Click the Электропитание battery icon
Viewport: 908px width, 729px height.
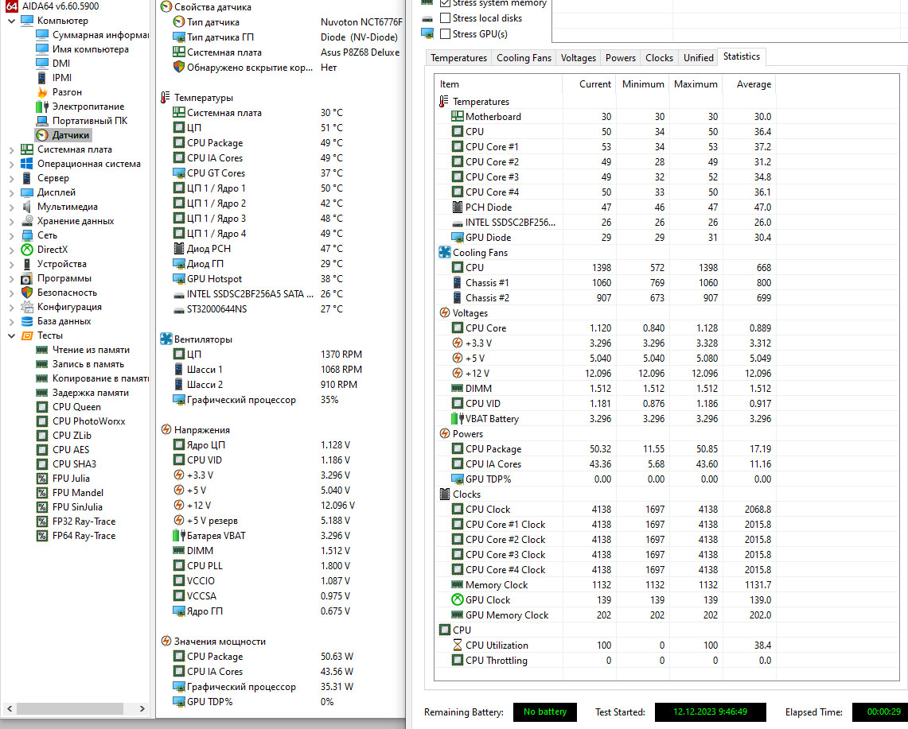[41, 107]
